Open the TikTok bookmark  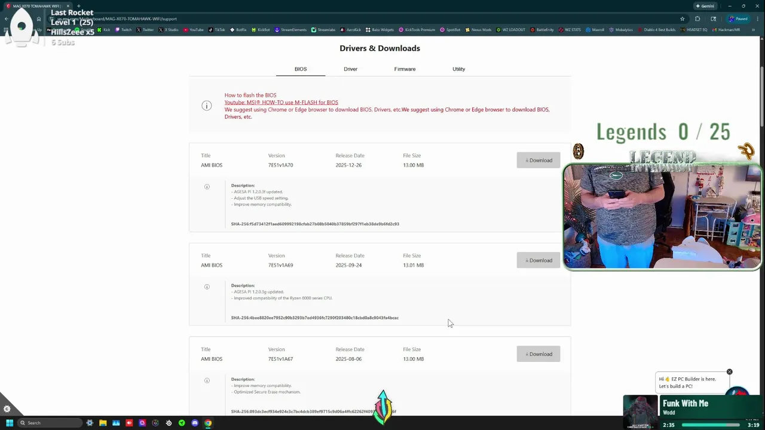[x=217, y=29]
